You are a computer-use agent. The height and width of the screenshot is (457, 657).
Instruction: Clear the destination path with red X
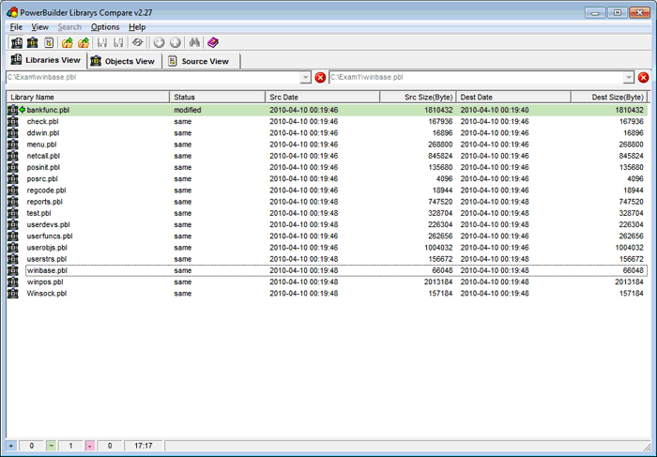pyautogui.click(x=643, y=78)
